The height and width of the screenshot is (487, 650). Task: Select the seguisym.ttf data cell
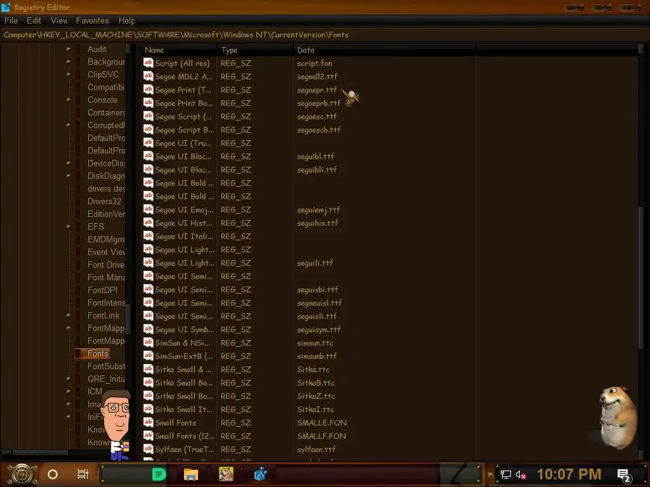(319, 330)
